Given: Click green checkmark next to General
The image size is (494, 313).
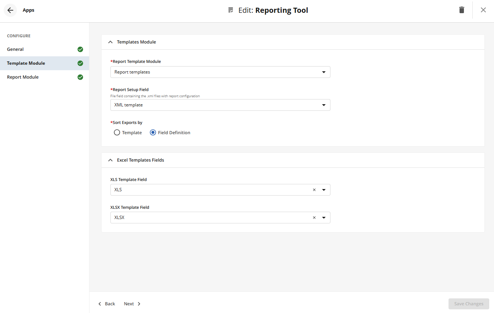Looking at the screenshot, I should [x=80, y=49].
